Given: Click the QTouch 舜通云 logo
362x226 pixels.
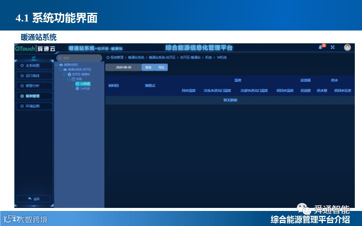Looking at the screenshot, I should (x=35, y=49).
